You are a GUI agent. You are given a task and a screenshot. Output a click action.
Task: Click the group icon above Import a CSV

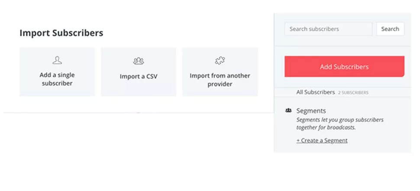coord(139,61)
